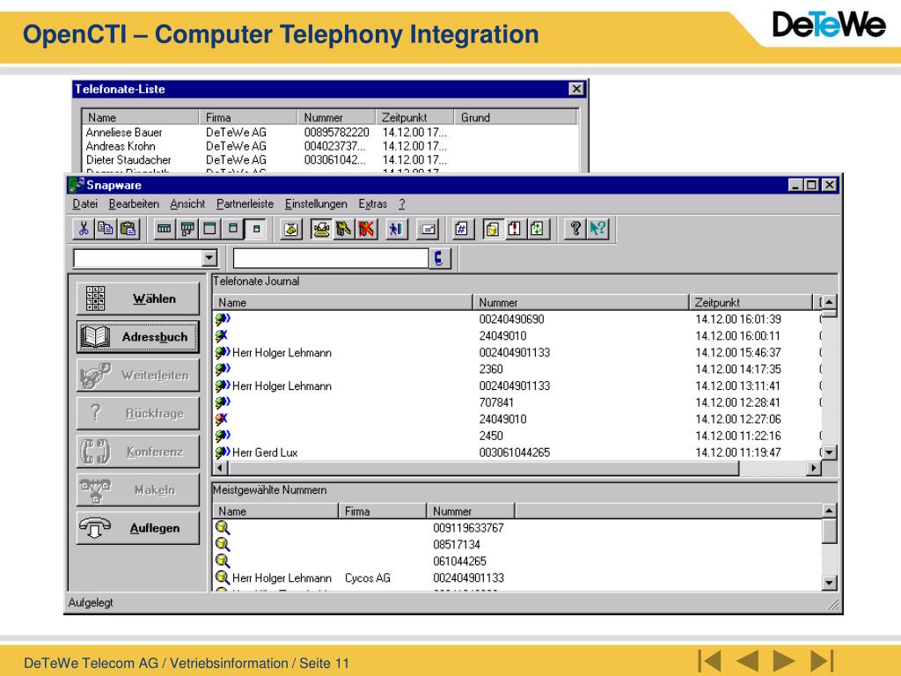Screen dimensions: 901x676
Task: Click the Weiterleiten button
Action: coord(138,375)
